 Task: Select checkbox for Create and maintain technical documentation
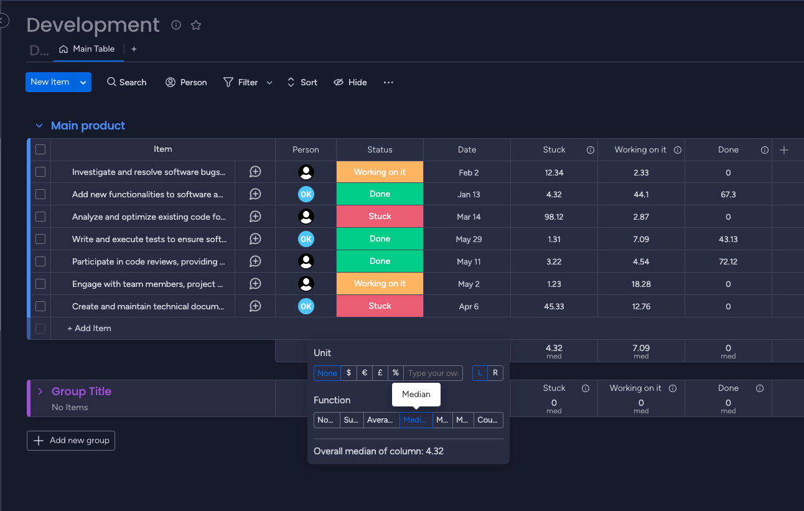pyautogui.click(x=40, y=306)
